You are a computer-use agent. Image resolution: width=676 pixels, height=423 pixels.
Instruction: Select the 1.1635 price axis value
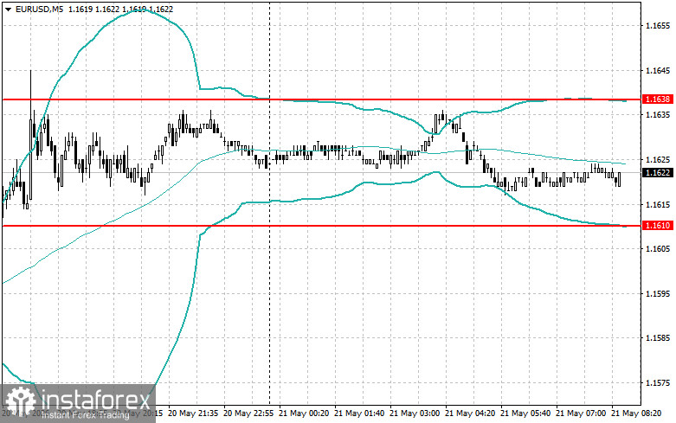[658, 114]
